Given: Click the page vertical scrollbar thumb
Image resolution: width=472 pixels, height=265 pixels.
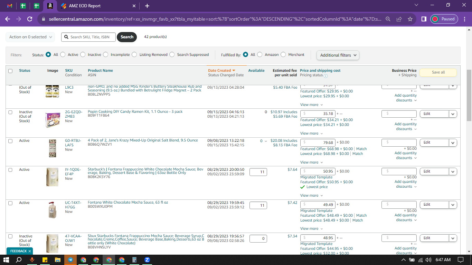Looking at the screenshot, I should coord(469,95).
